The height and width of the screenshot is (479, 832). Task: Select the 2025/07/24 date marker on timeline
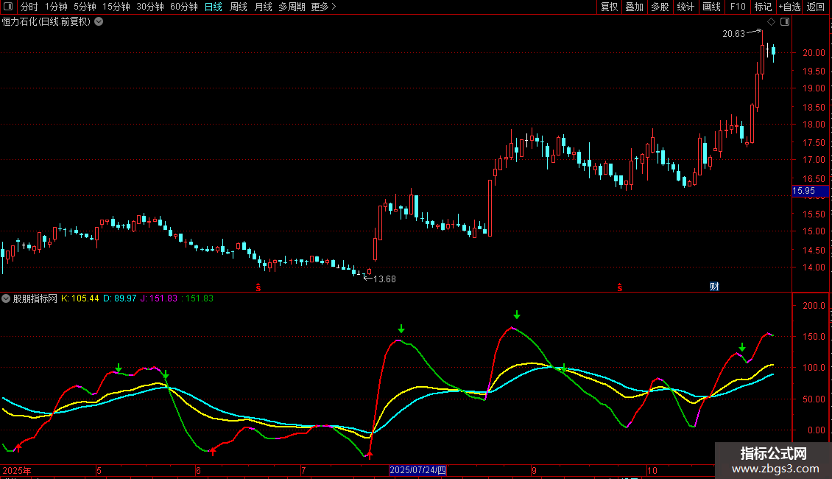coord(417,470)
